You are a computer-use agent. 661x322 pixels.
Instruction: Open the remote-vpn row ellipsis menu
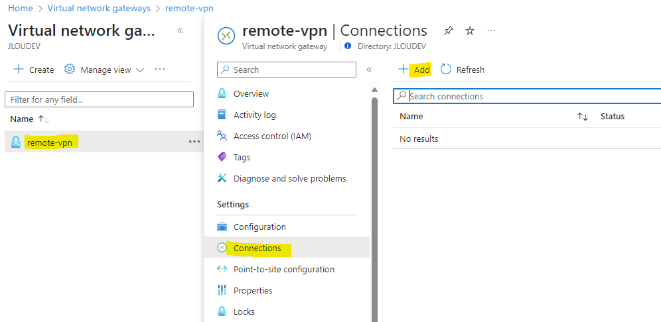[x=194, y=142]
